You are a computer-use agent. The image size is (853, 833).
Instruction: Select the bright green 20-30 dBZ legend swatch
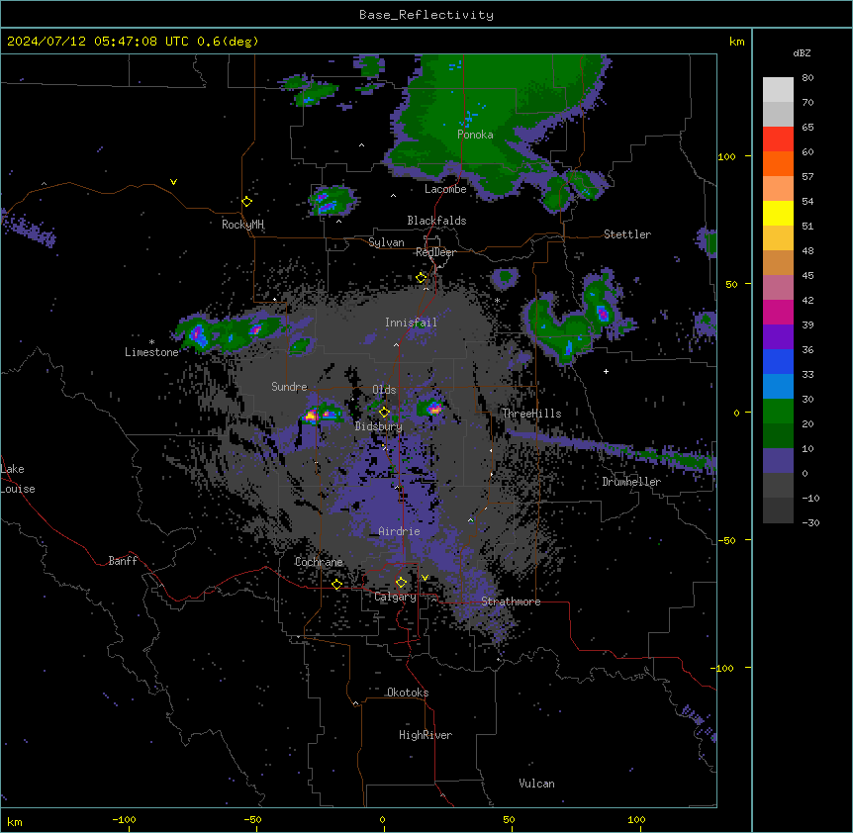(x=778, y=412)
